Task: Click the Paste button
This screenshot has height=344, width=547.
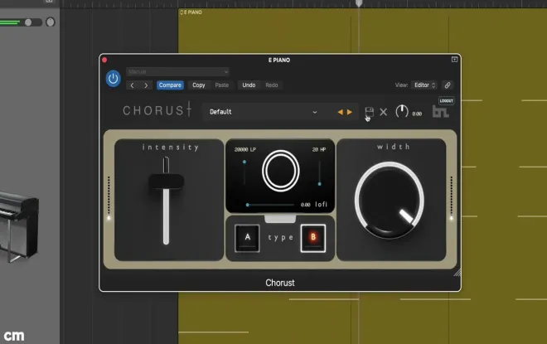Action: [221, 85]
